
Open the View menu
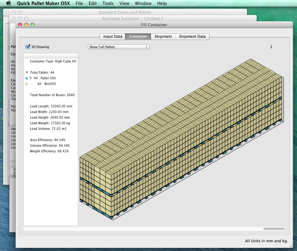point(124,3)
